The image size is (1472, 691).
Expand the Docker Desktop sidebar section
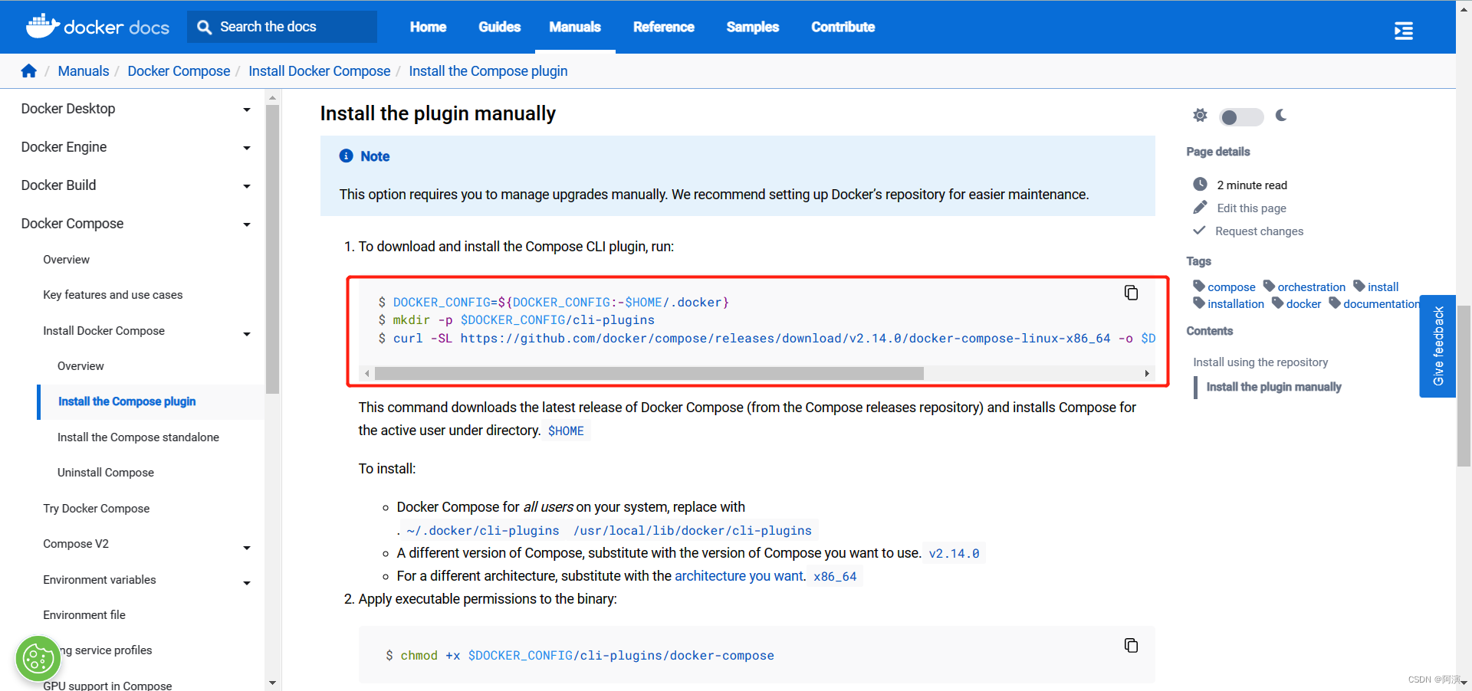[x=247, y=110]
